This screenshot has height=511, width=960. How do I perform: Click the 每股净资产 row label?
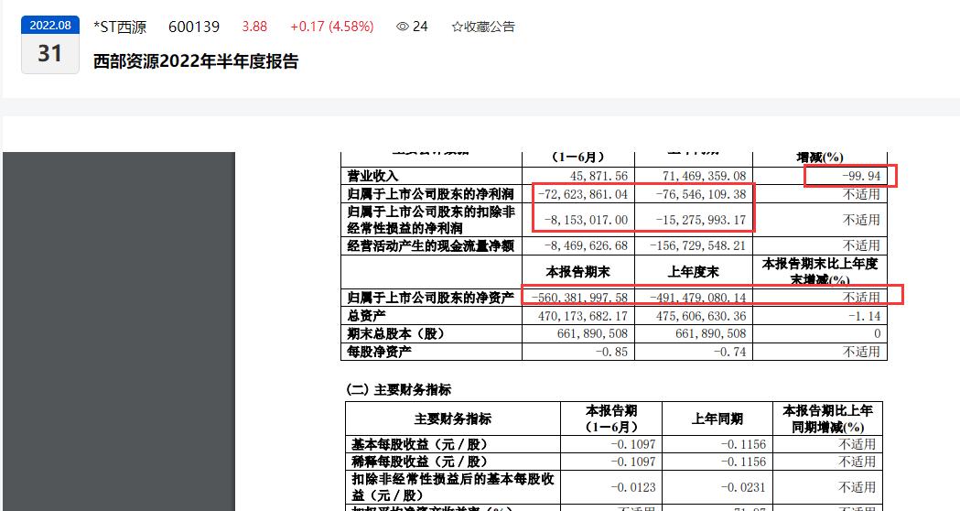point(379,352)
